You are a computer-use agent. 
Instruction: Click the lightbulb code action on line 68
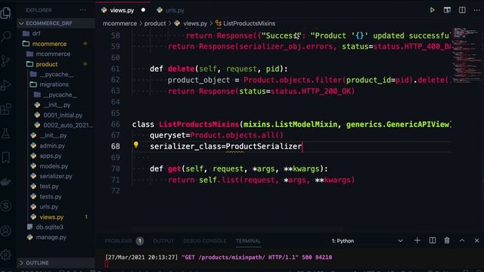click(136, 144)
